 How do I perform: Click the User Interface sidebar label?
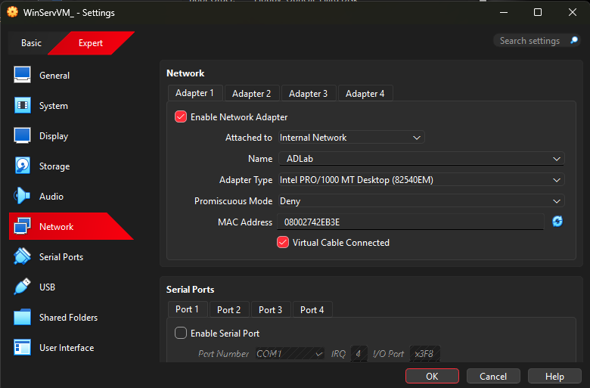tap(67, 348)
